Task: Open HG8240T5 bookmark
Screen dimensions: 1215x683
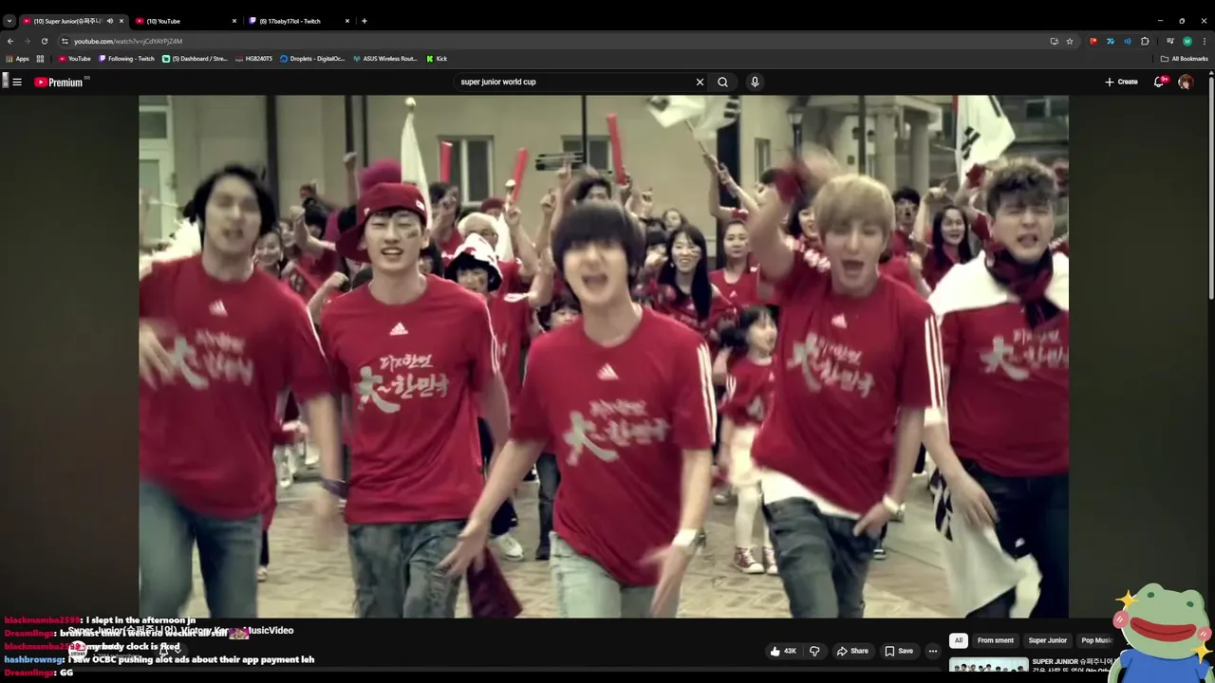Action: click(x=252, y=59)
